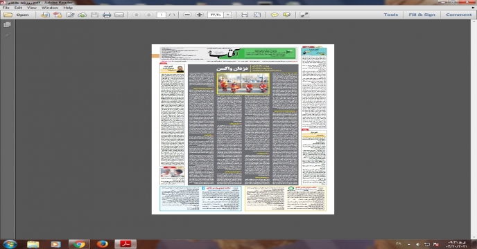Open the View menu
The image size is (477, 249).
(x=32, y=8)
